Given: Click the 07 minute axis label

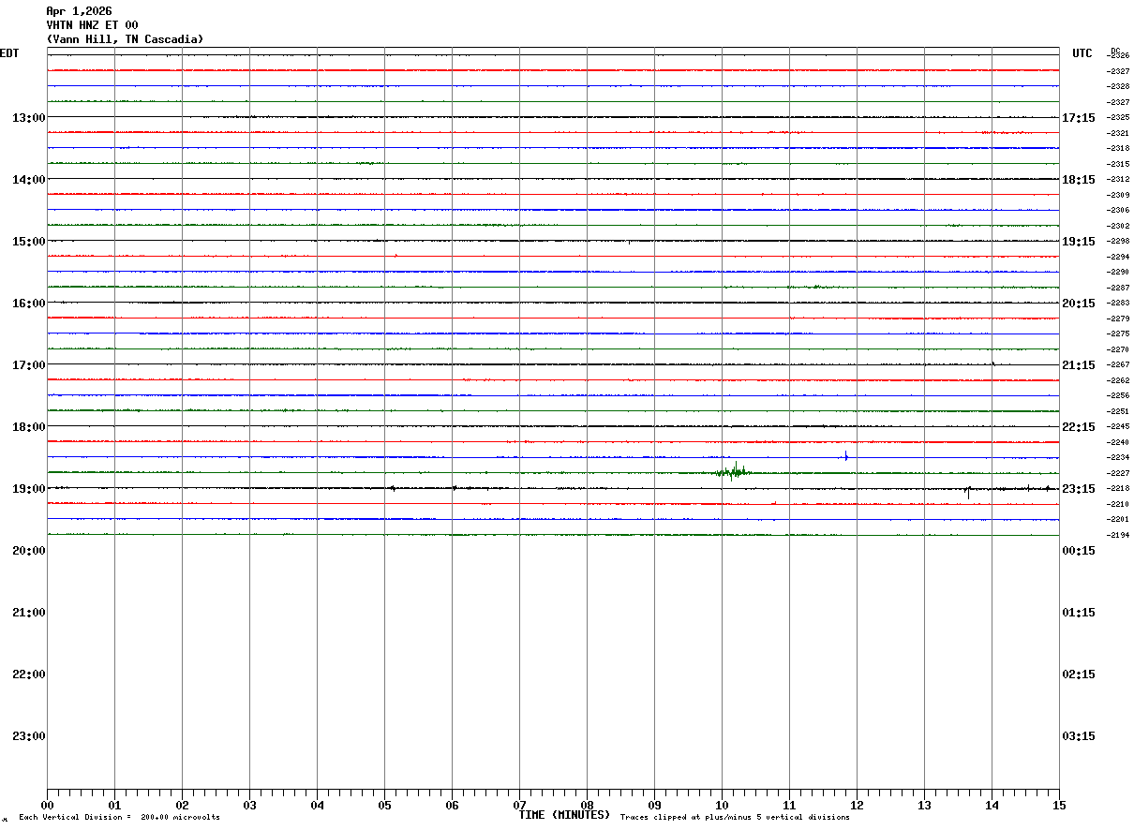Looking at the screenshot, I should [519, 805].
